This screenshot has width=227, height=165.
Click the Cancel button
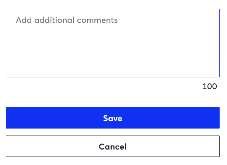coord(113,147)
